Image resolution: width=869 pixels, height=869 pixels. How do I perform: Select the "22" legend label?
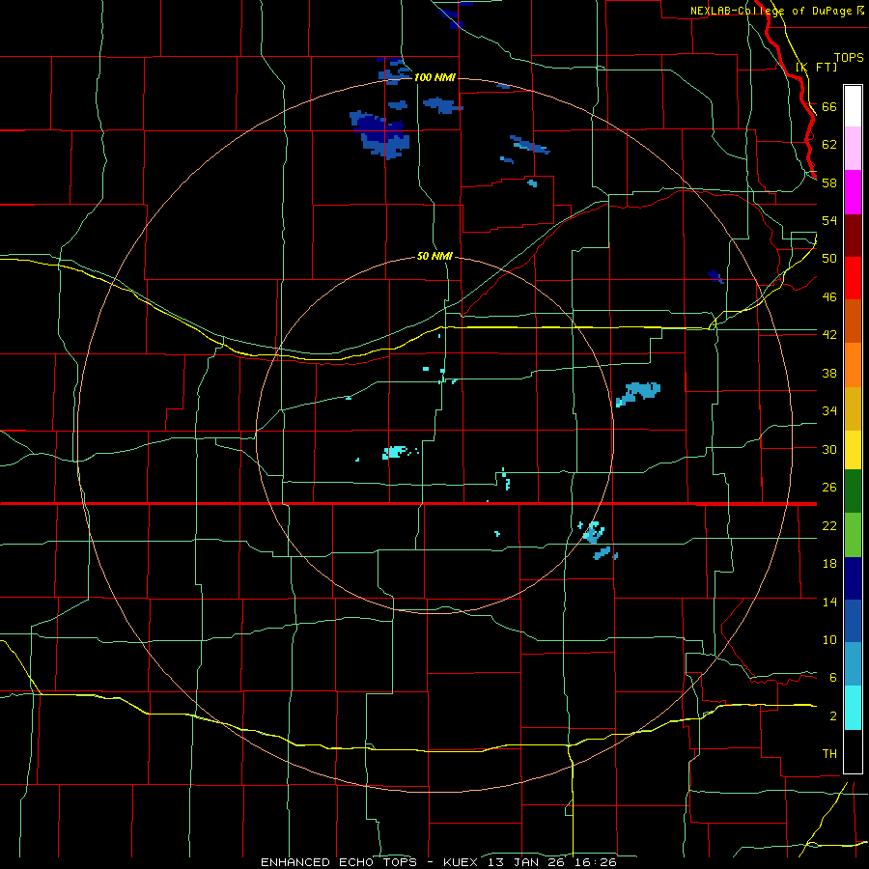coord(829,525)
